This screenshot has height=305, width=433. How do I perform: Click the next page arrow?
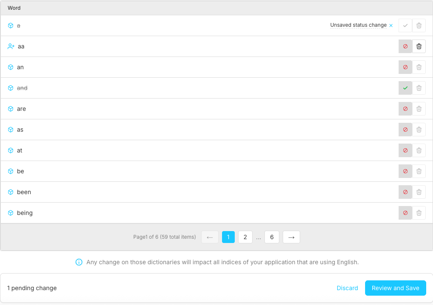point(291,237)
